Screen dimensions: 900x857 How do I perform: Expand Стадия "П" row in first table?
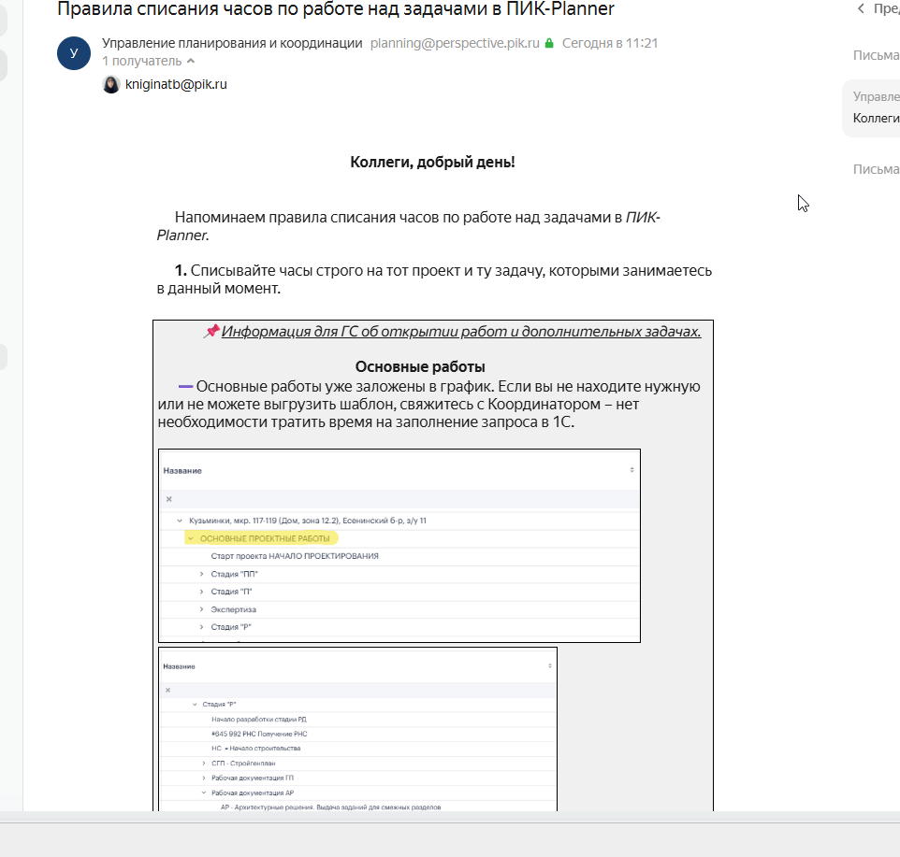201,592
